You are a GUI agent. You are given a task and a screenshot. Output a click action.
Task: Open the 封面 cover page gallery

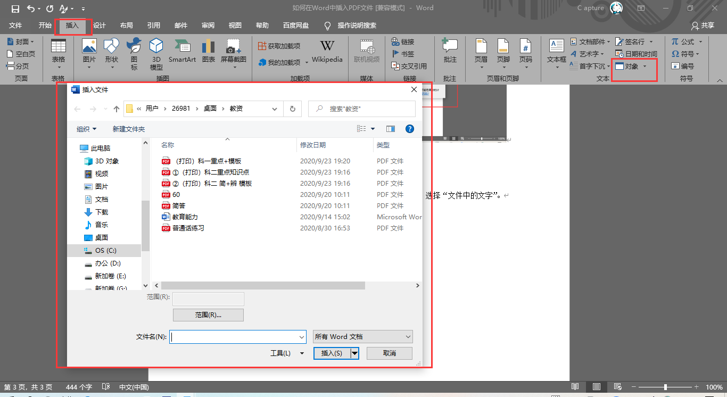click(20, 42)
